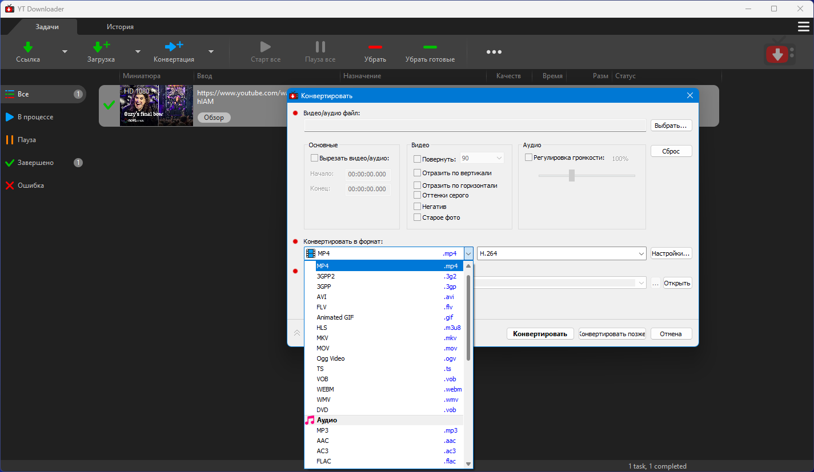
Task: Click the green Ссылка download arrow icon
Action: pos(28,47)
